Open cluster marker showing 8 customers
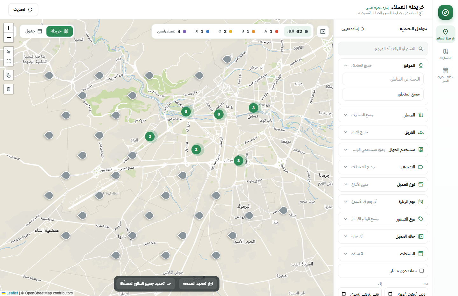This screenshot has height=296, width=458. point(186,112)
